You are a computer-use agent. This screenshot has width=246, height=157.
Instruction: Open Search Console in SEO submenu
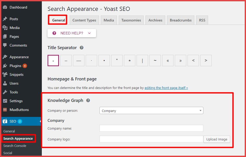click(15, 146)
